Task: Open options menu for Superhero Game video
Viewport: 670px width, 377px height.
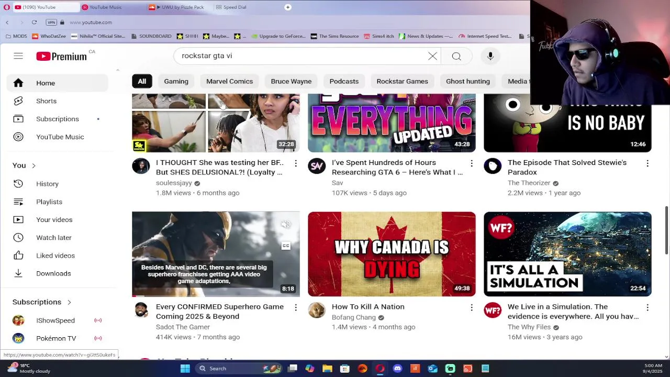Action: pyautogui.click(x=296, y=307)
